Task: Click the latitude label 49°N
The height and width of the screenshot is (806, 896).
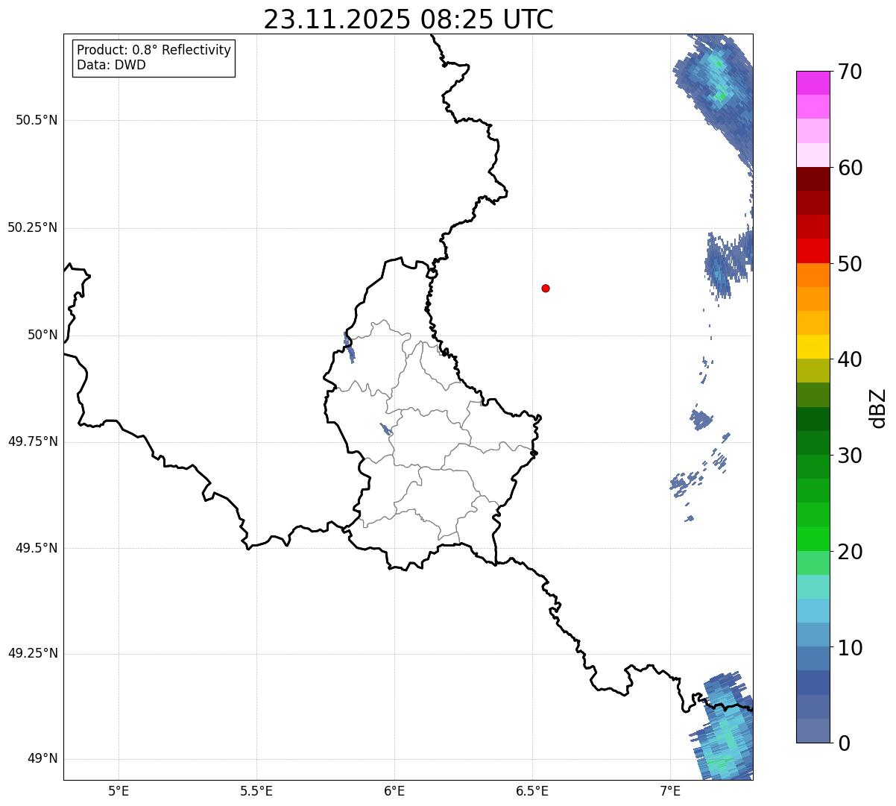Action: [42, 759]
